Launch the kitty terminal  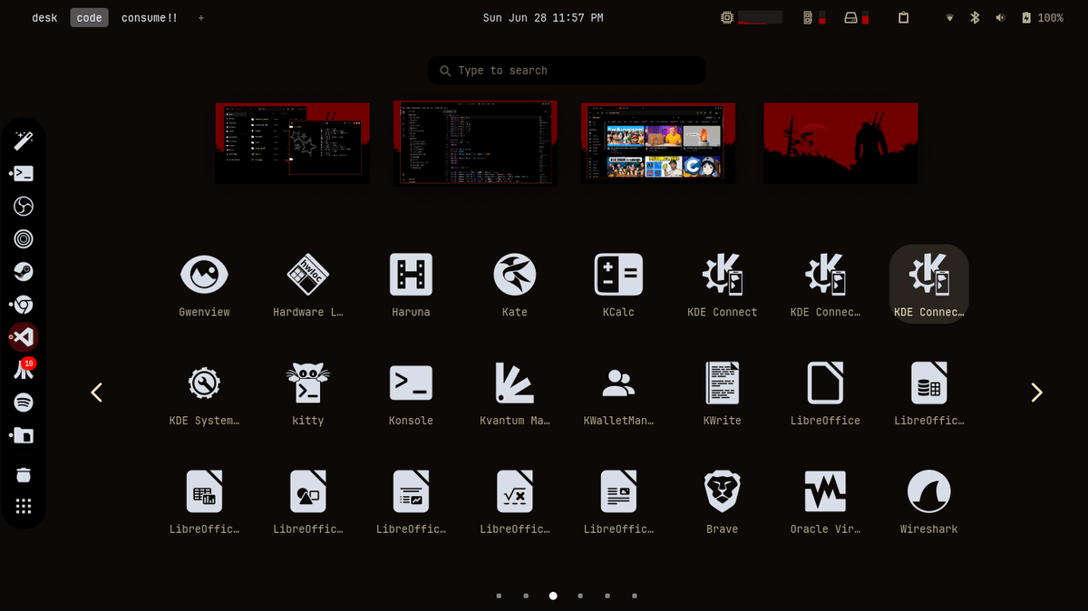(x=308, y=393)
